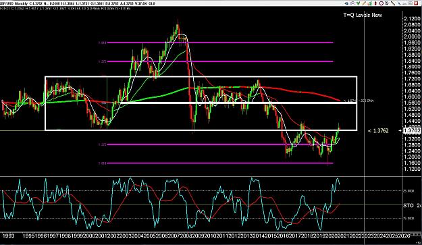Click the magnifier search icon in the toolbar
The image size is (422, 245).
tap(352, 3)
